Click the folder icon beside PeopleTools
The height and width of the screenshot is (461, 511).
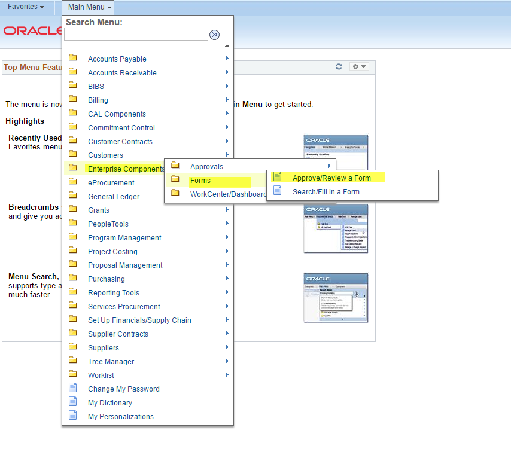pos(72,222)
